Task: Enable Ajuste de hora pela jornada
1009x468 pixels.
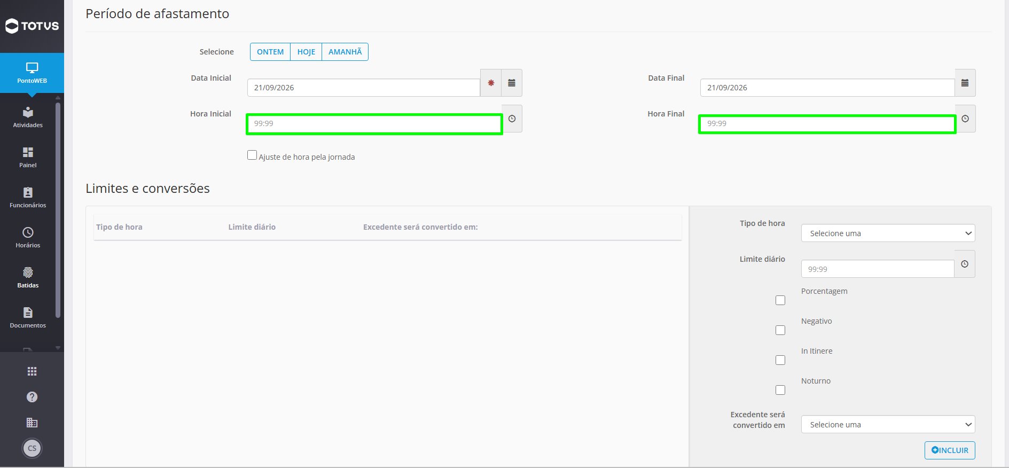Action: 252,155
